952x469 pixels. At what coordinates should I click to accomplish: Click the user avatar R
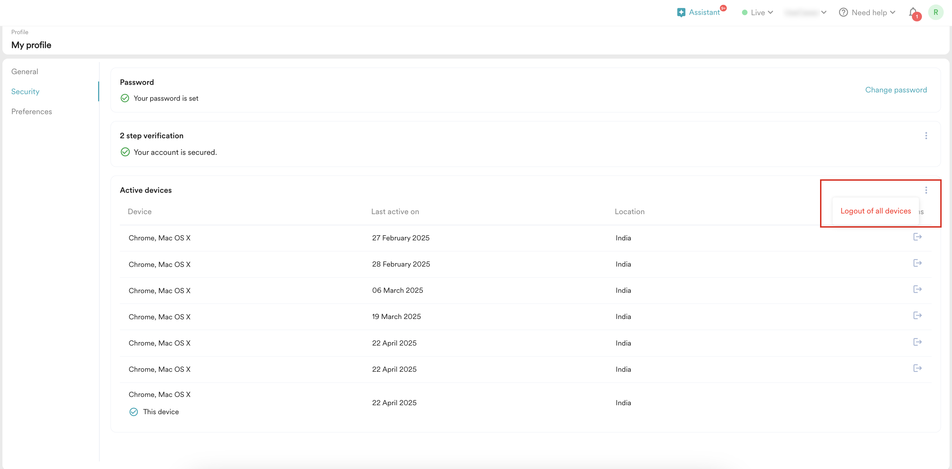click(936, 12)
